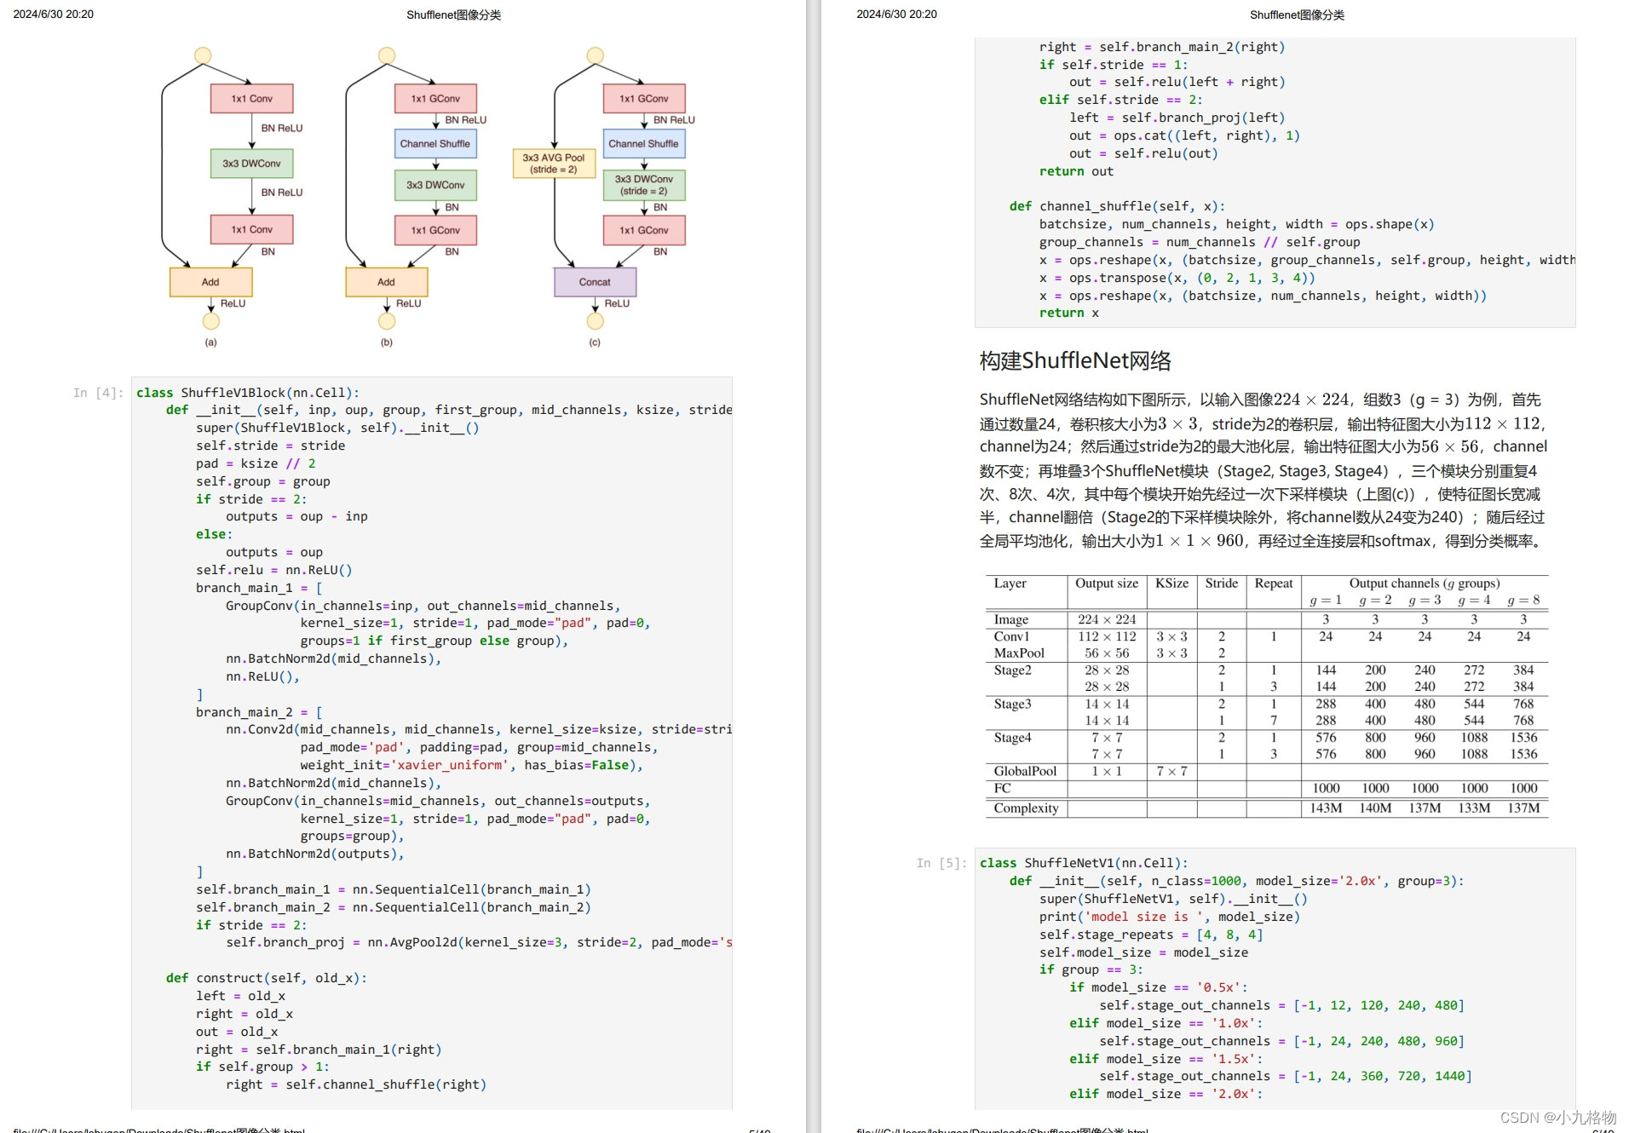Click the top 1x1 GConv box in diagram (c)

click(644, 99)
